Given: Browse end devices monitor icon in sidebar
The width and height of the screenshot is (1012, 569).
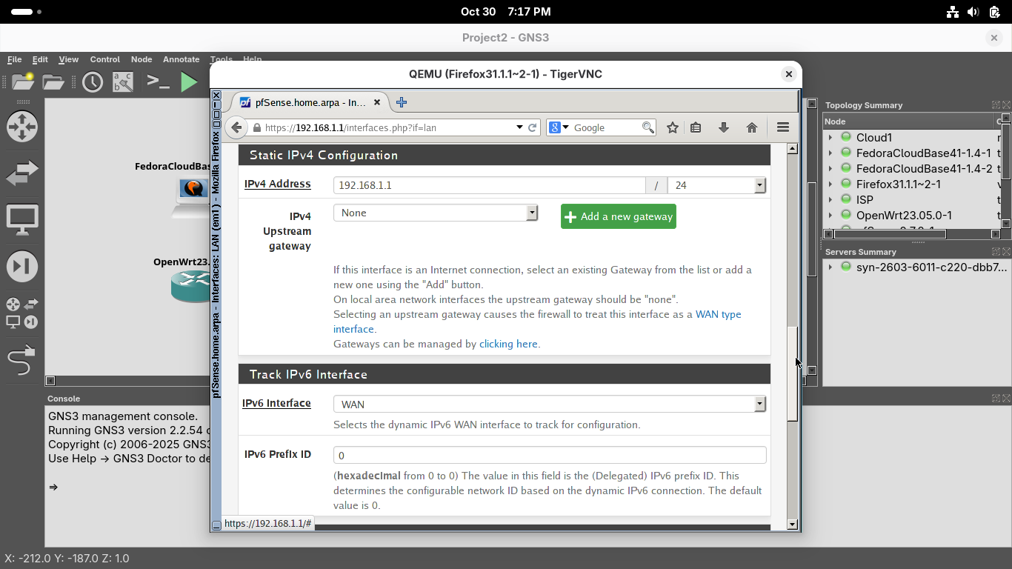Looking at the screenshot, I should (x=21, y=219).
